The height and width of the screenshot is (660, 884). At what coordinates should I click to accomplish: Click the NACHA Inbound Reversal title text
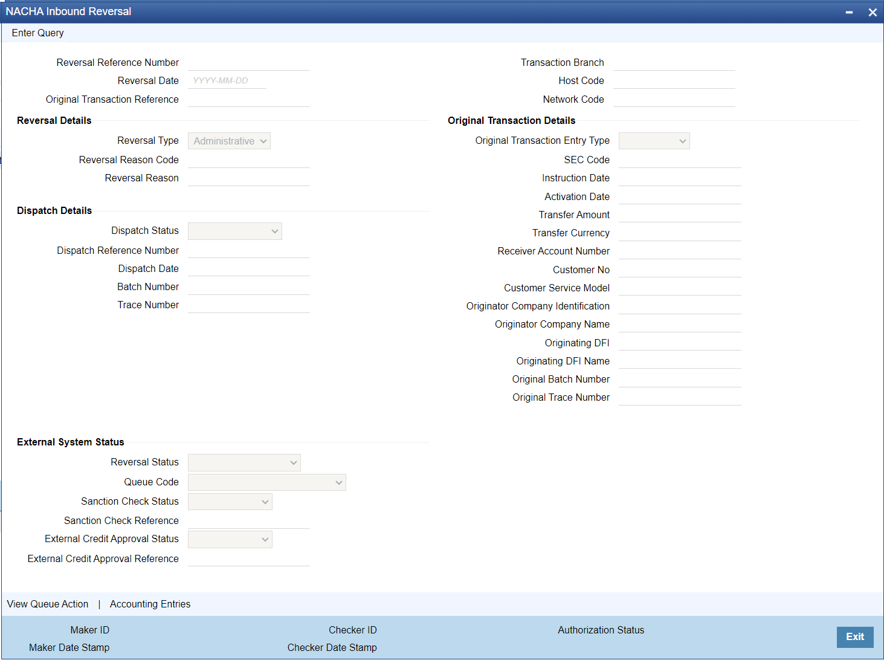point(68,11)
